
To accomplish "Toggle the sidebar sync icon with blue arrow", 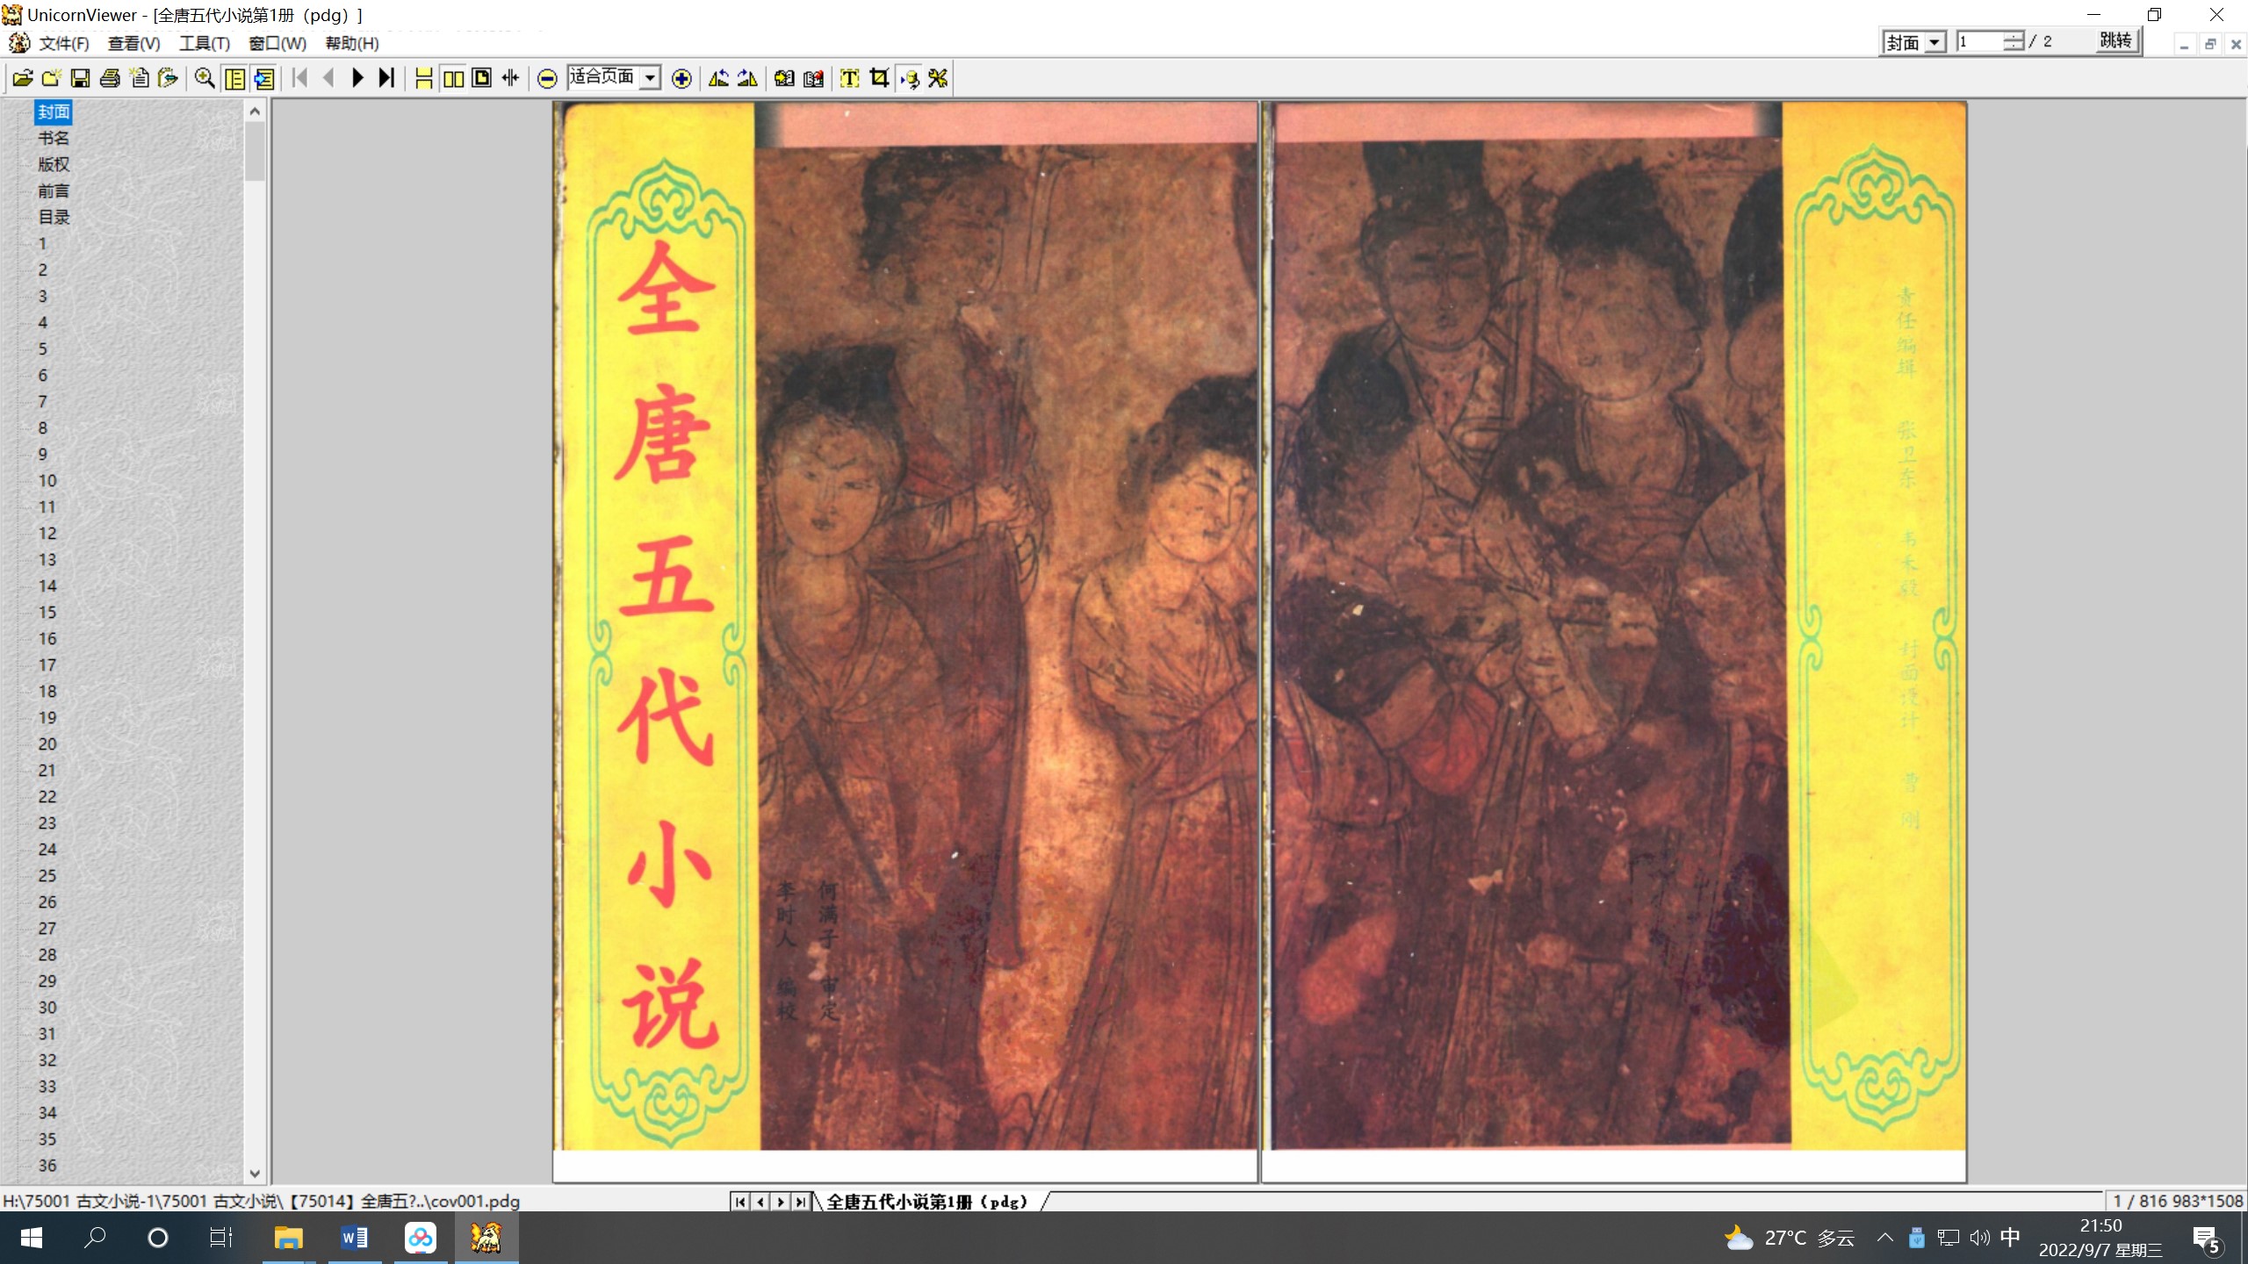I will (263, 78).
